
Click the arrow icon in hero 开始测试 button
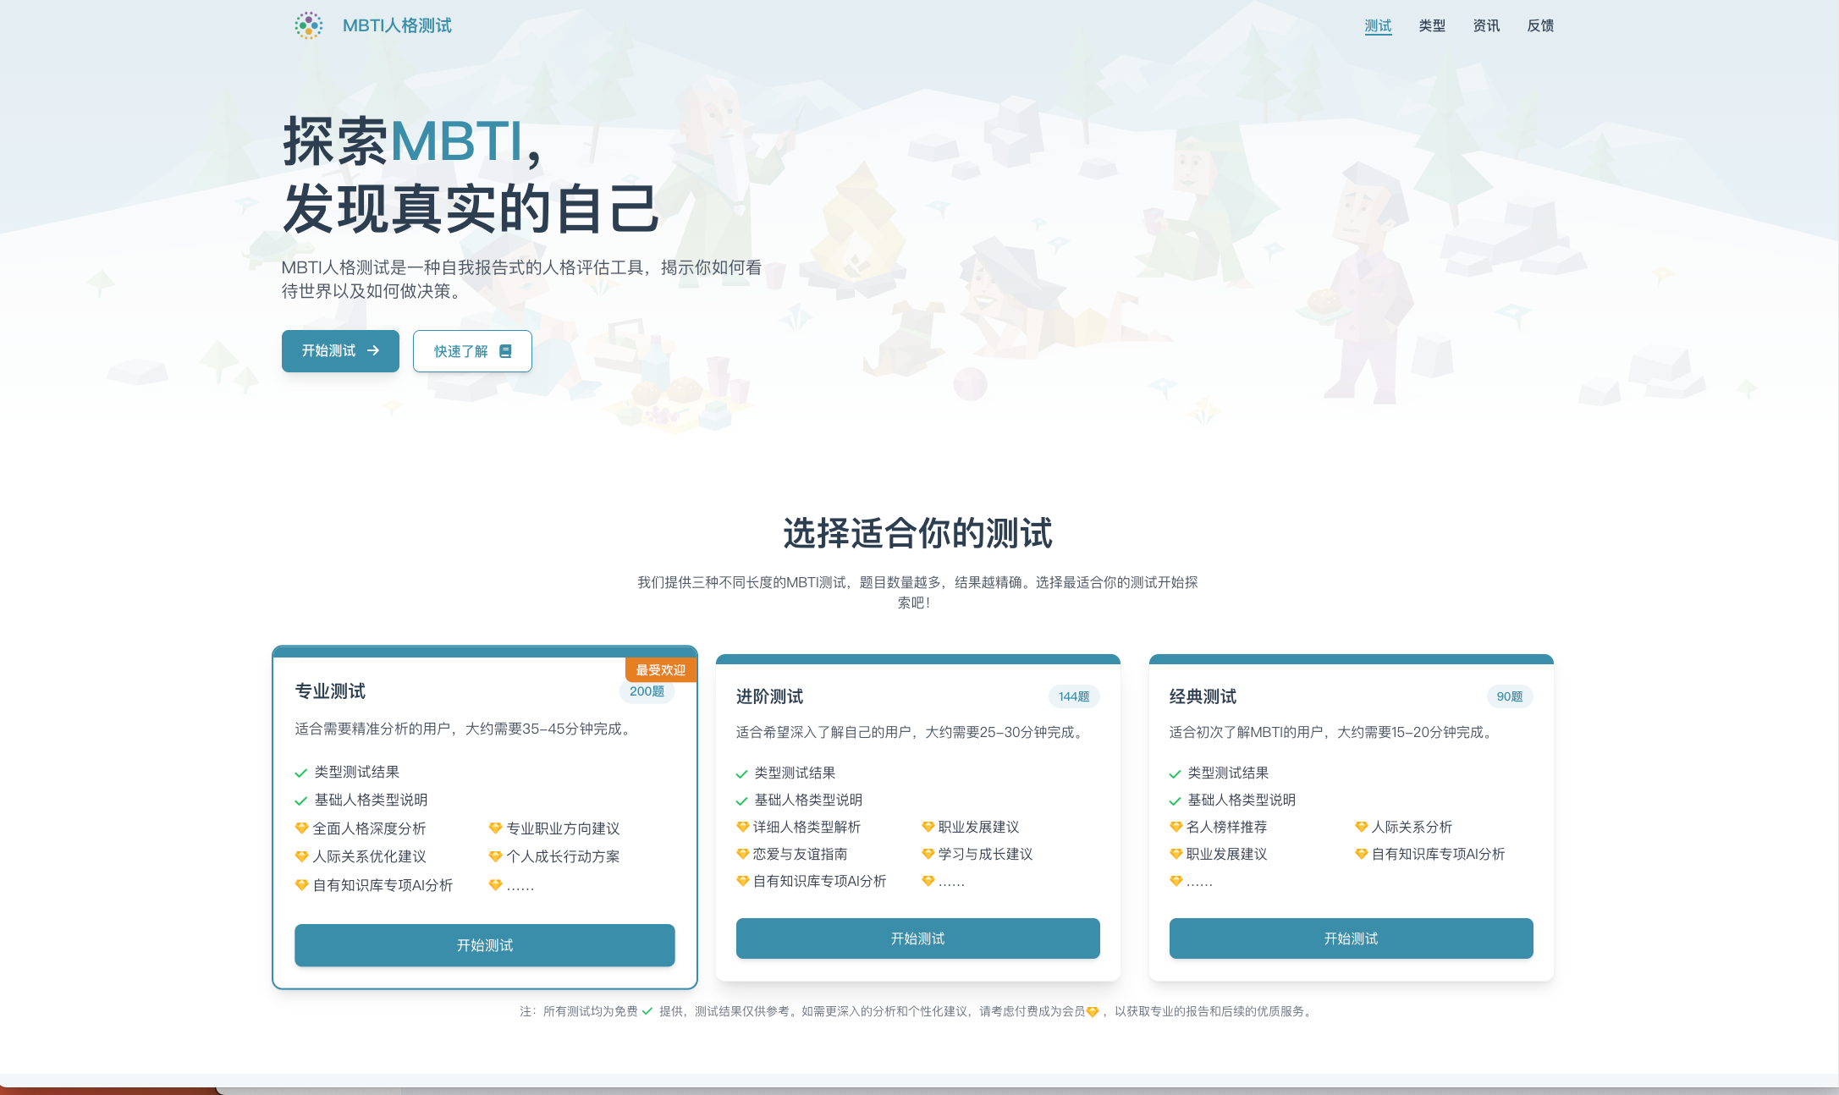373,350
